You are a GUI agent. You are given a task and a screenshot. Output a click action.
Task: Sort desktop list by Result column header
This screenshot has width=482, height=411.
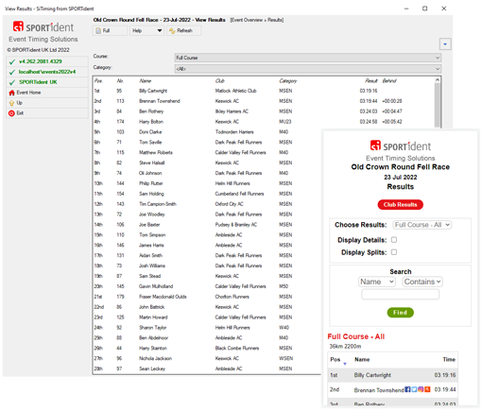371,81
